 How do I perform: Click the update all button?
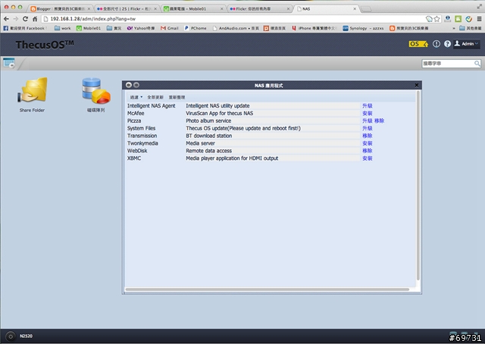(x=155, y=97)
